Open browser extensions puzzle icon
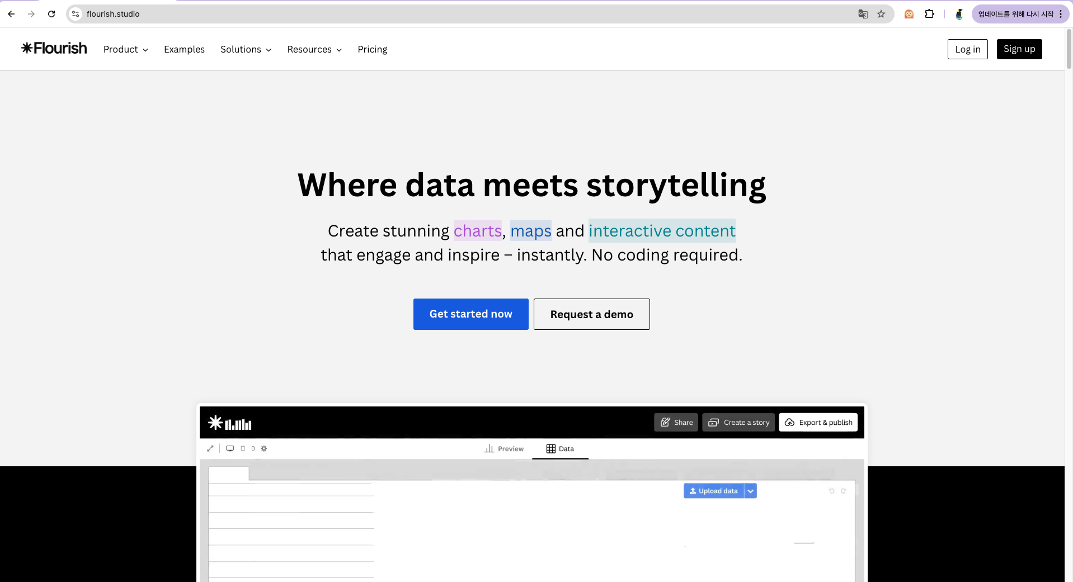 (929, 14)
